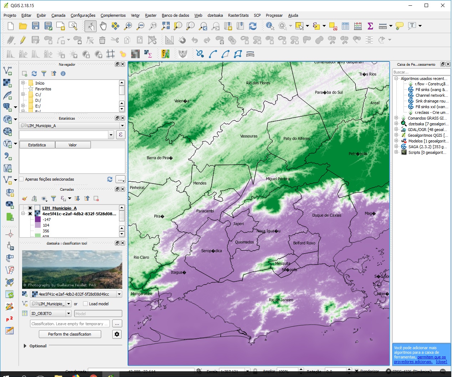Screen dimensions: 452x377
Task: Select the Pan Map tool
Action: (x=103, y=26)
